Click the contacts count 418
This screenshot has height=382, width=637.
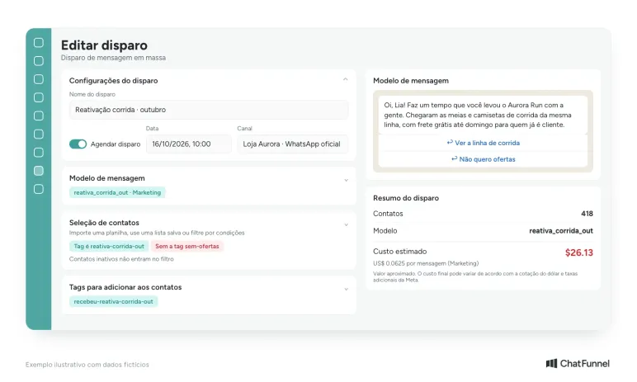[587, 214]
